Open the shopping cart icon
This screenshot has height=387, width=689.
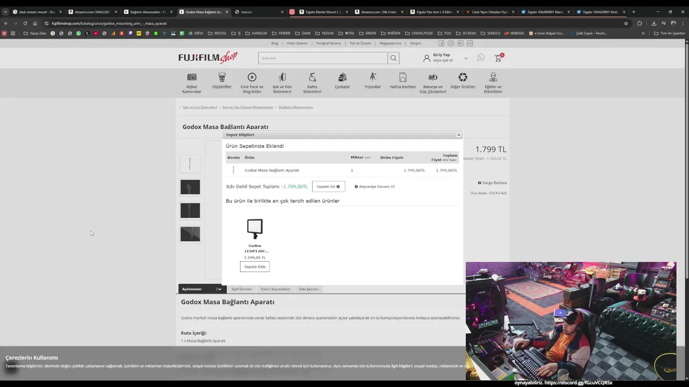click(498, 58)
